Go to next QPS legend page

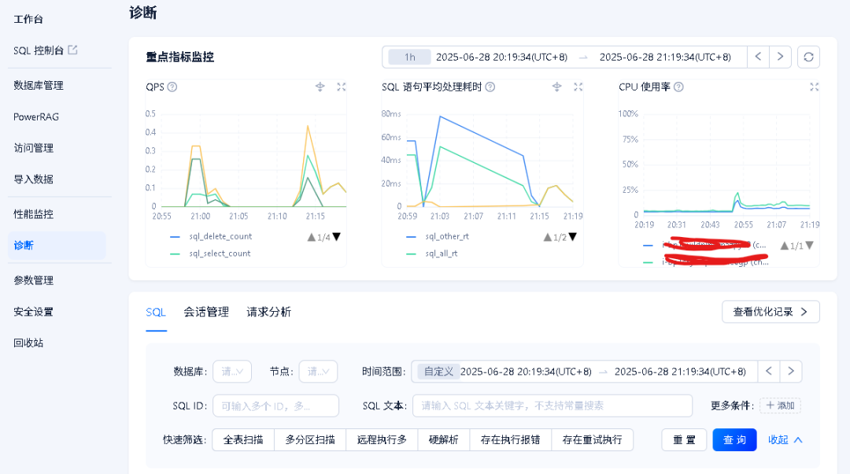337,237
